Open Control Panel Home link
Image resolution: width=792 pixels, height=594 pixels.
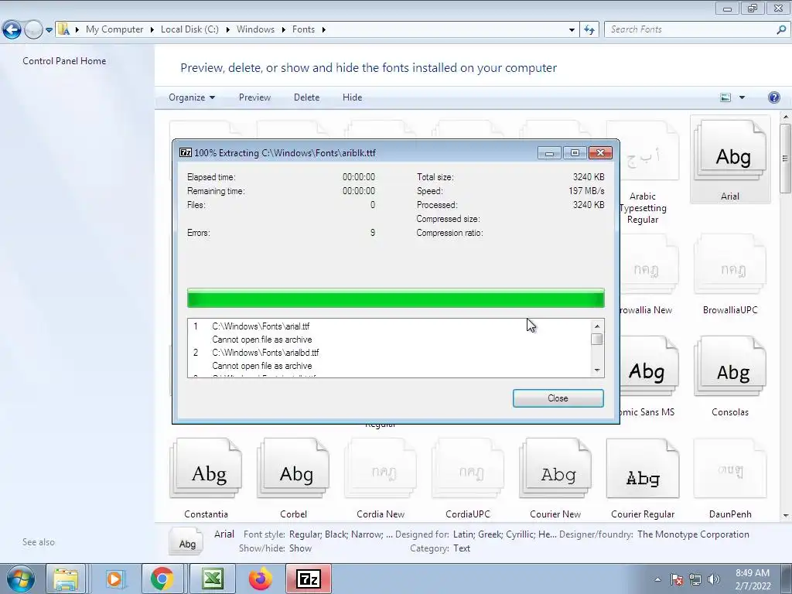tap(64, 61)
